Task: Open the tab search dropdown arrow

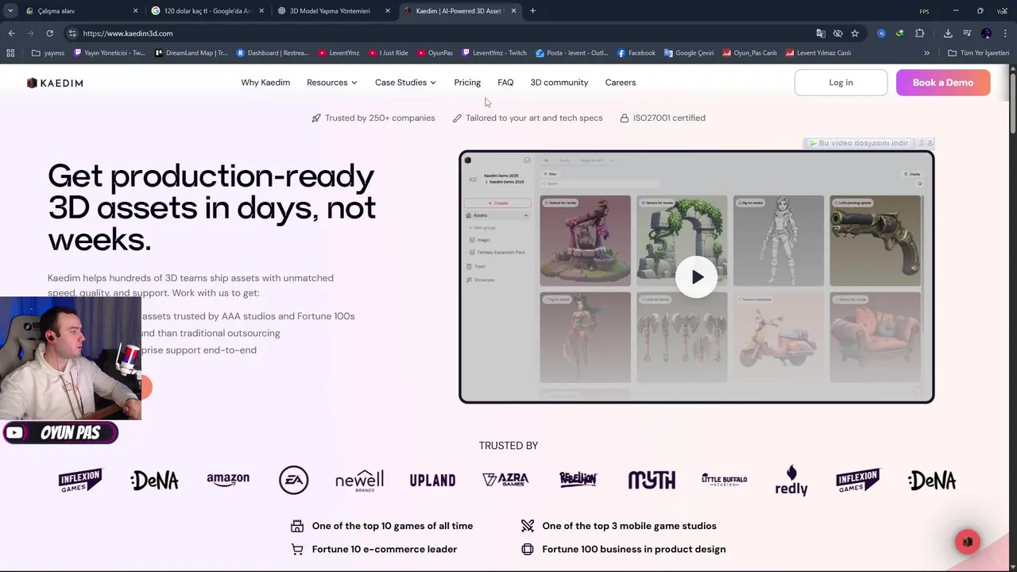Action: pyautogui.click(x=10, y=11)
